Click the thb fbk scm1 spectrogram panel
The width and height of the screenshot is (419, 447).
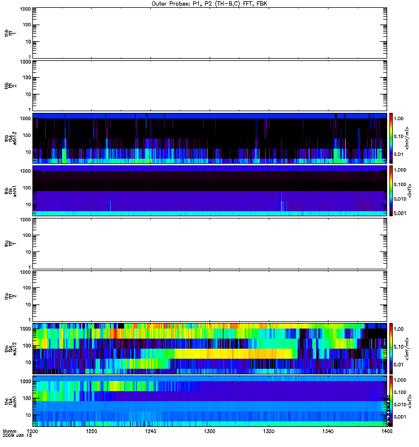[209, 191]
